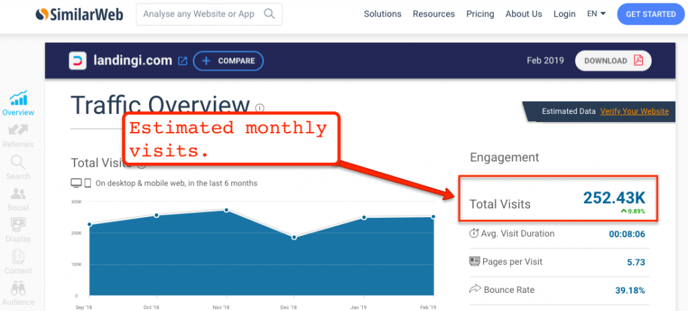Click the landingi.com favicon
Image resolution: width=688 pixels, height=311 pixels.
coord(77,61)
